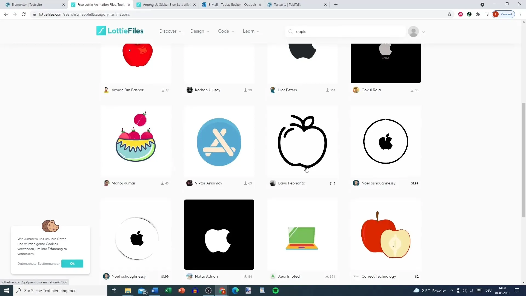Viewport: 526px width, 296px height.
Task: Reload the current page
Action: pos(24,14)
